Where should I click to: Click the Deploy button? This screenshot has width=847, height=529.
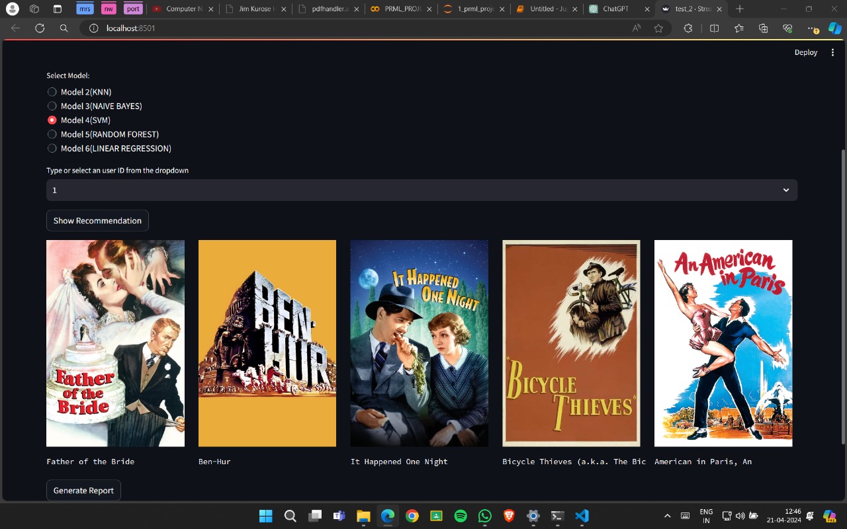tap(806, 52)
